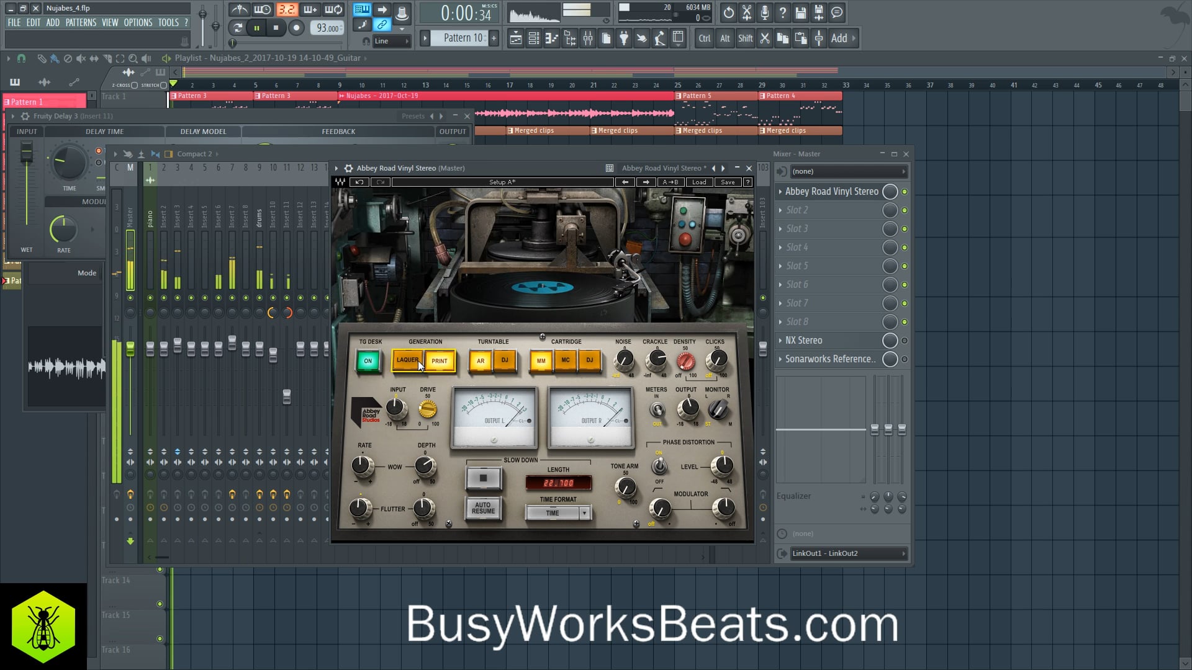Open the plugin picker plug icon
Screen dimensions: 1192x670
(624, 38)
